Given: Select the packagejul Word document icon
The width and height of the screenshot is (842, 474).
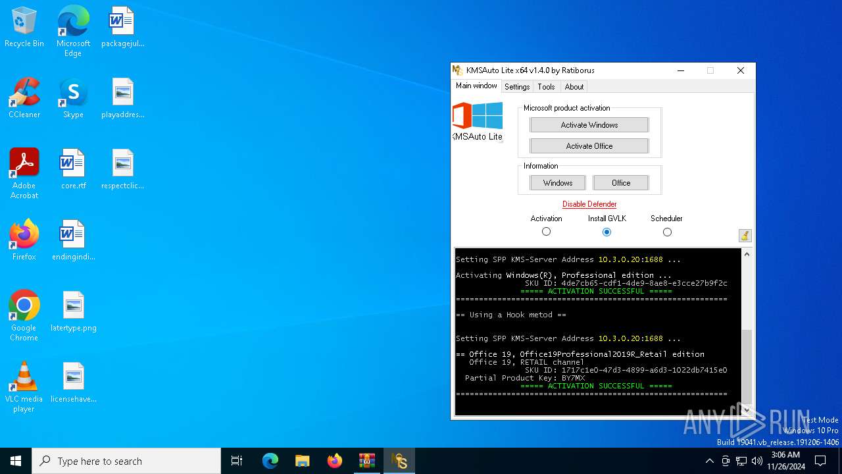Looking at the screenshot, I should pos(122,28).
